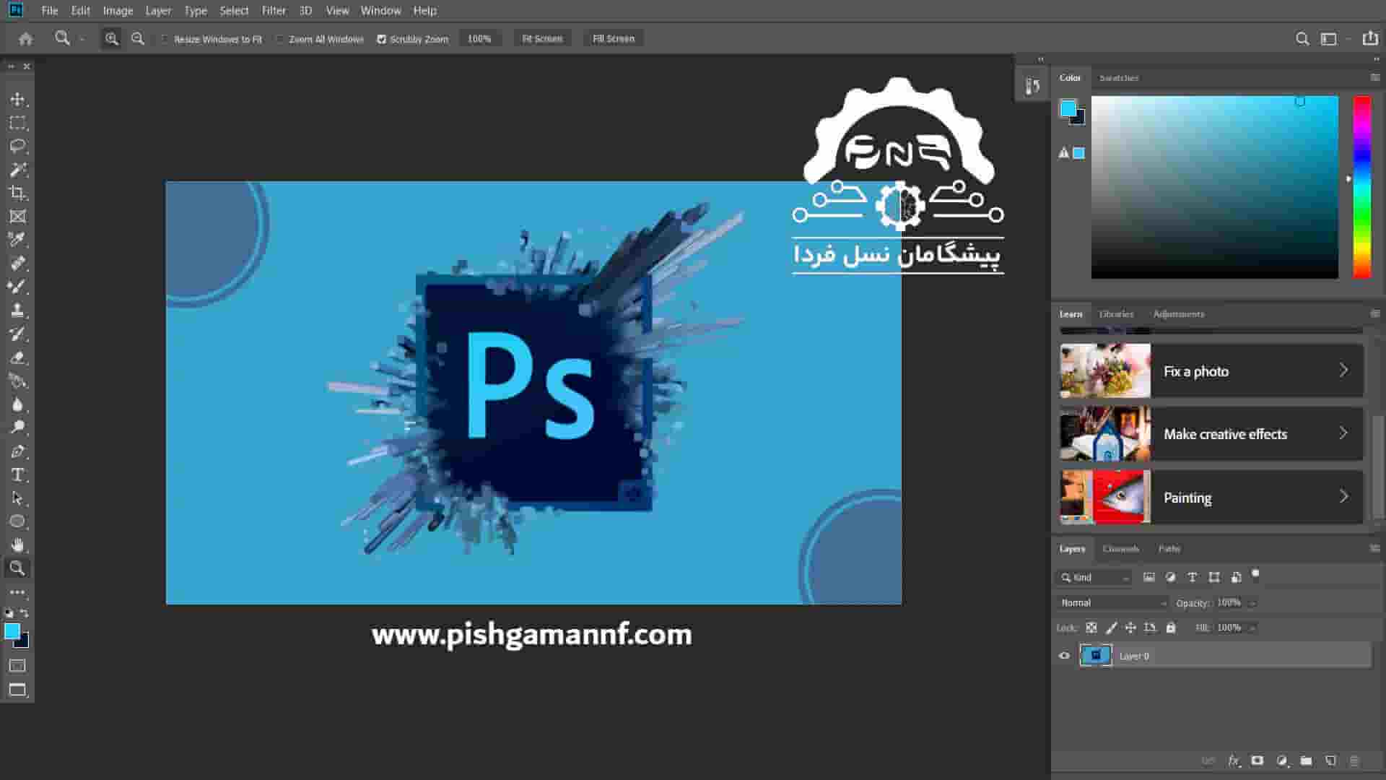Screen dimensions: 1386x780
Task: Change the screen mode icon
Action: tap(17, 690)
